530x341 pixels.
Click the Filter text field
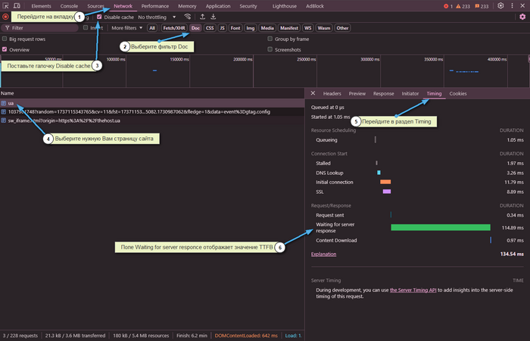click(40, 28)
